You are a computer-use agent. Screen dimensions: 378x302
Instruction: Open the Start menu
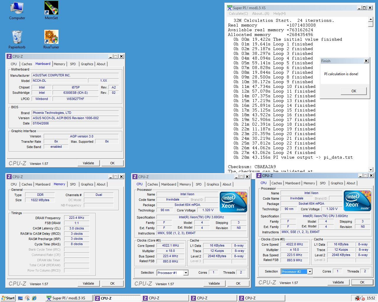pos(8,298)
